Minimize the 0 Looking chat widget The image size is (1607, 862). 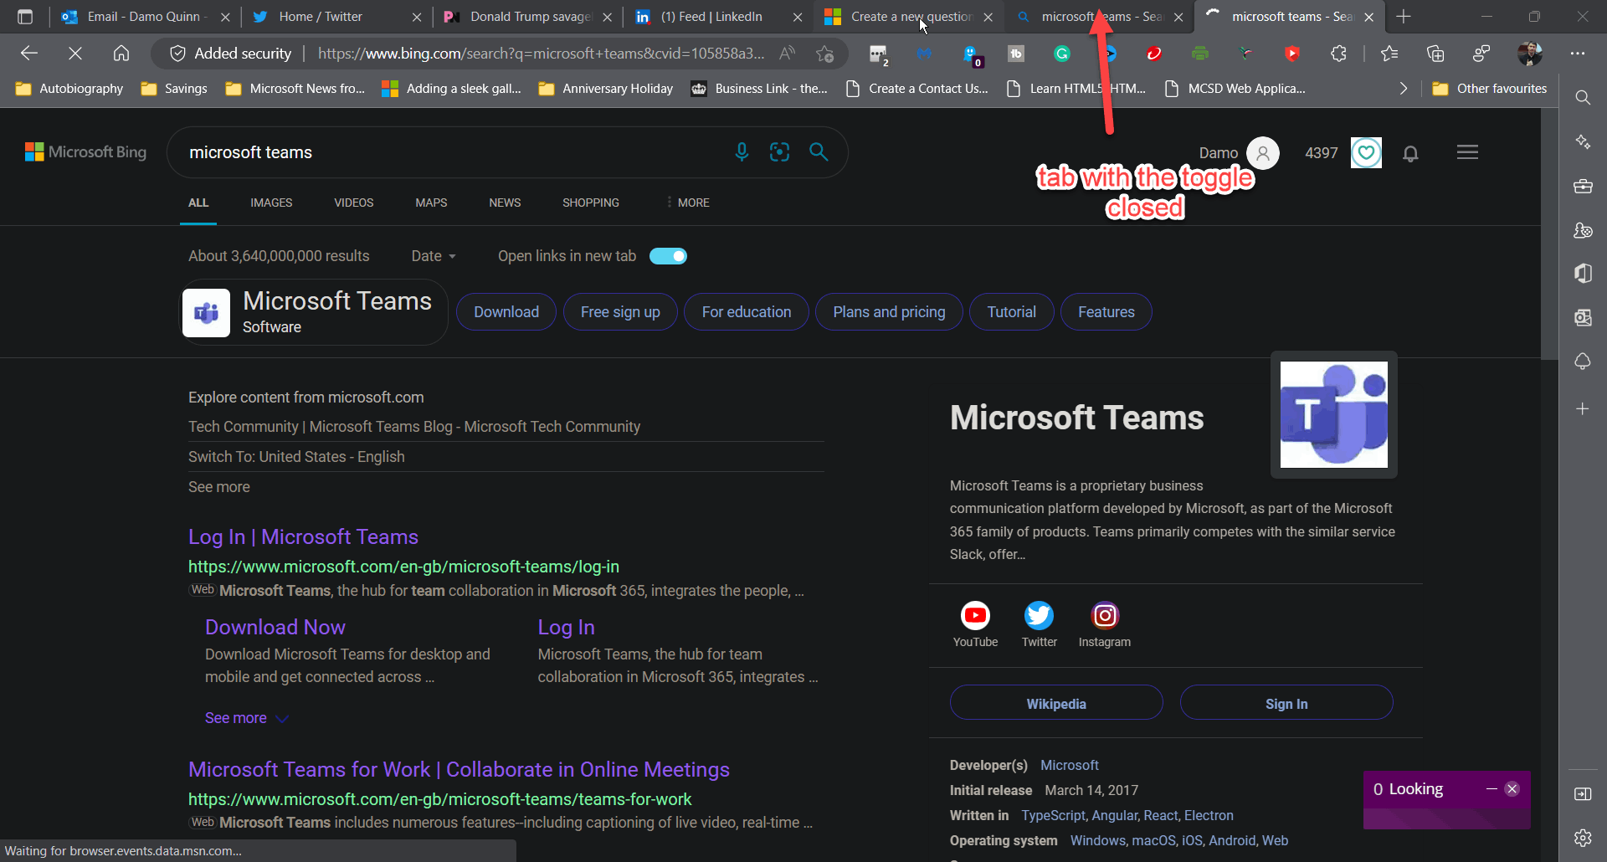tap(1491, 788)
